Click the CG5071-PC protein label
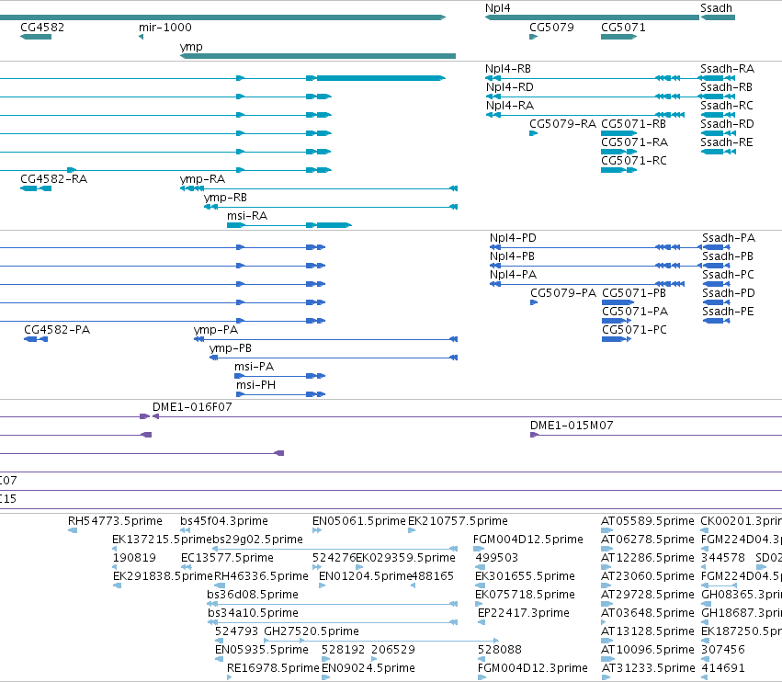 coord(634,329)
